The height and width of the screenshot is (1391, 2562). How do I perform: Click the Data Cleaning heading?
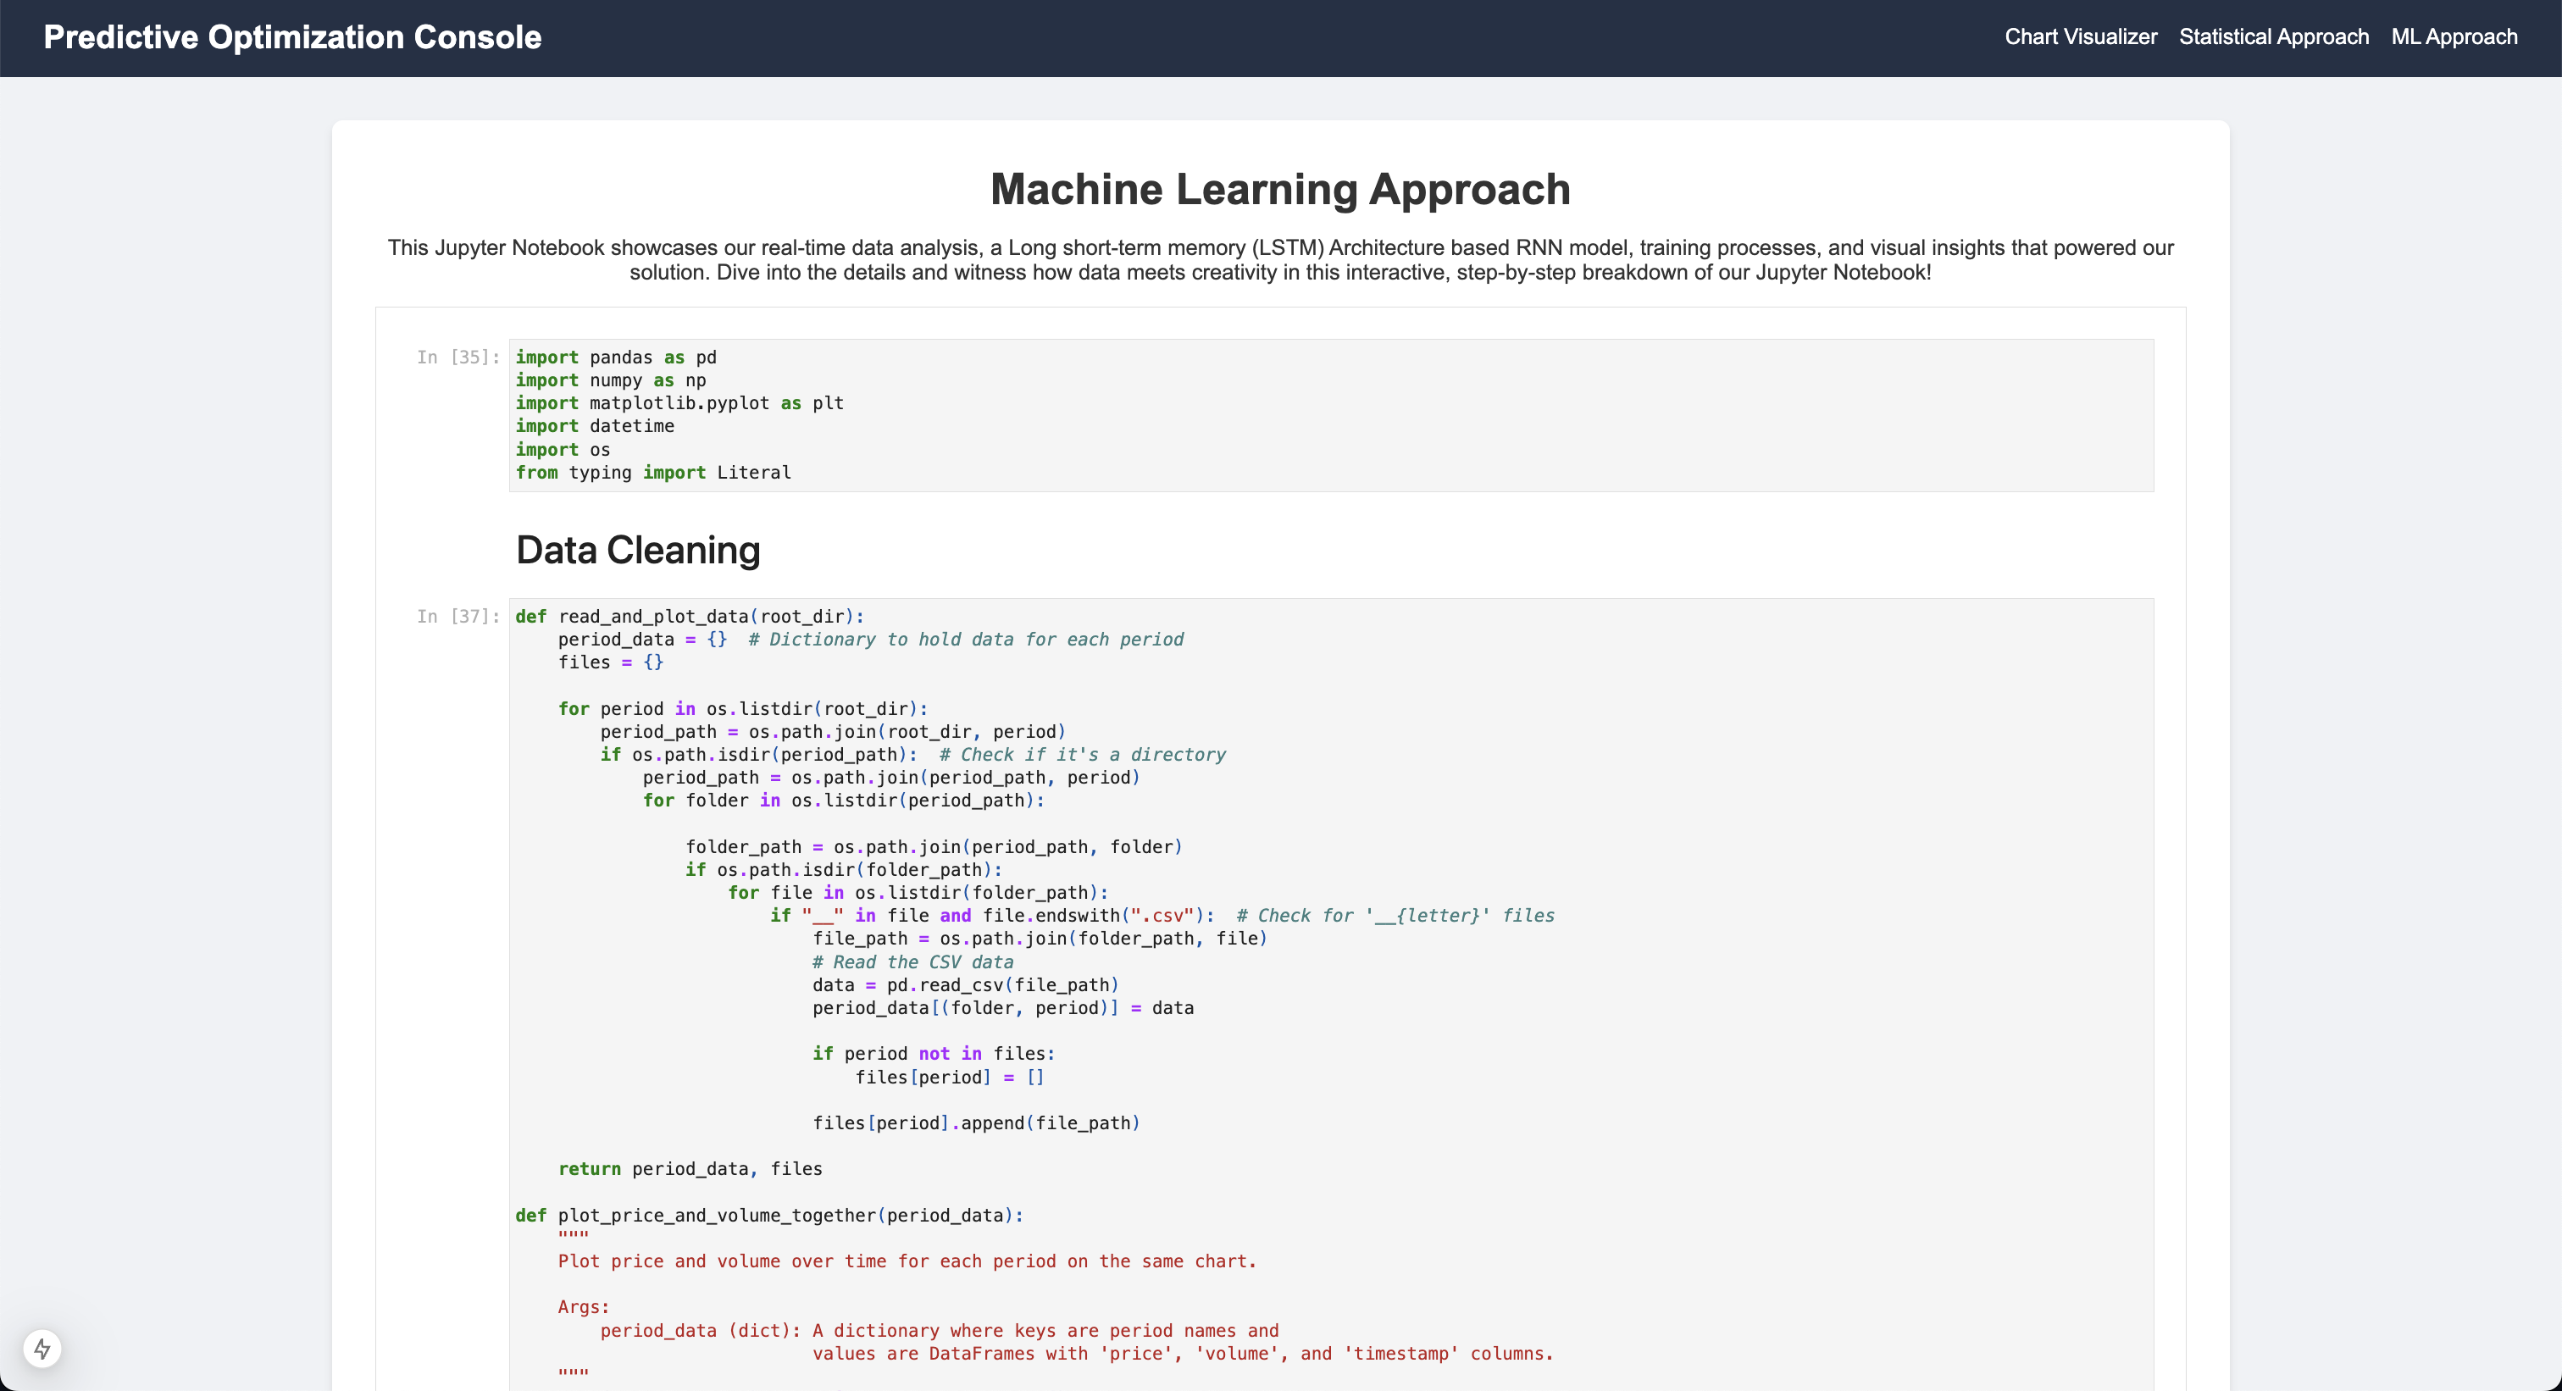point(637,550)
